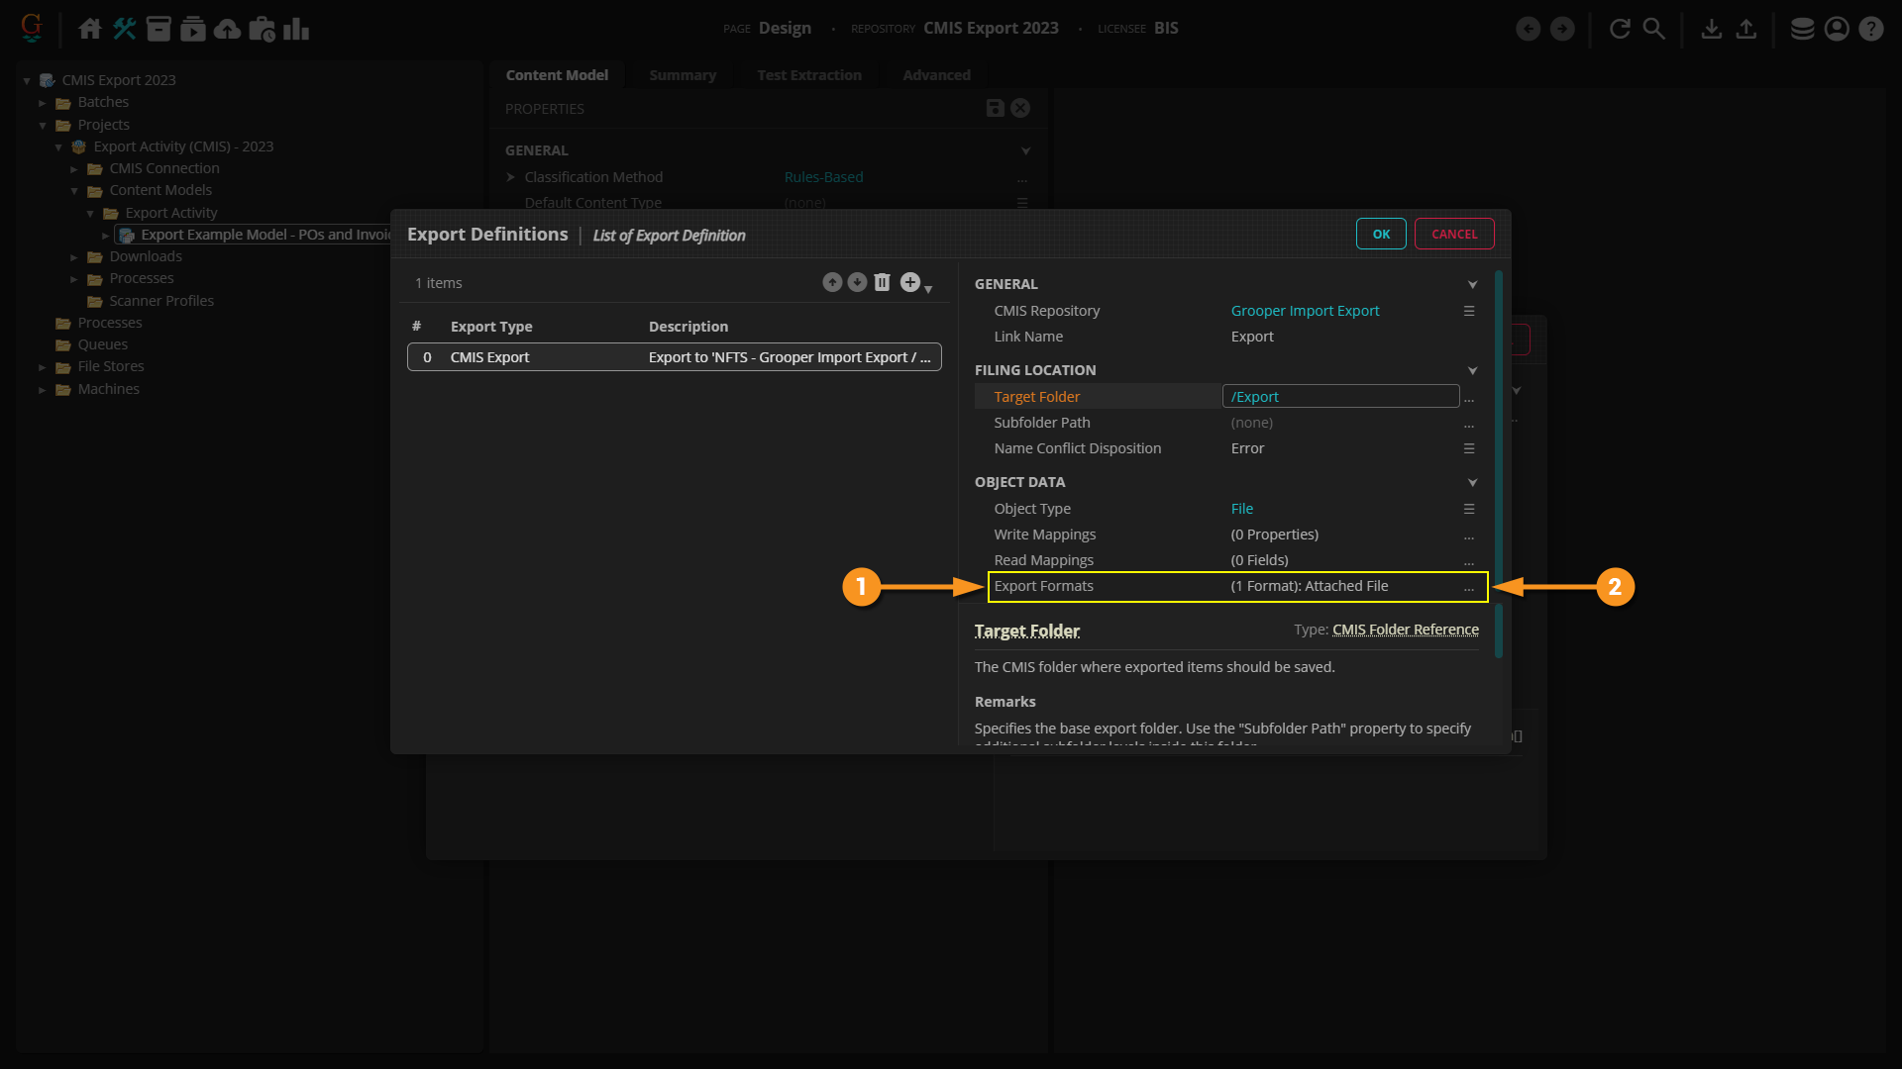This screenshot has width=1902, height=1069.
Task: Click the user account profile icon
Action: (1837, 29)
